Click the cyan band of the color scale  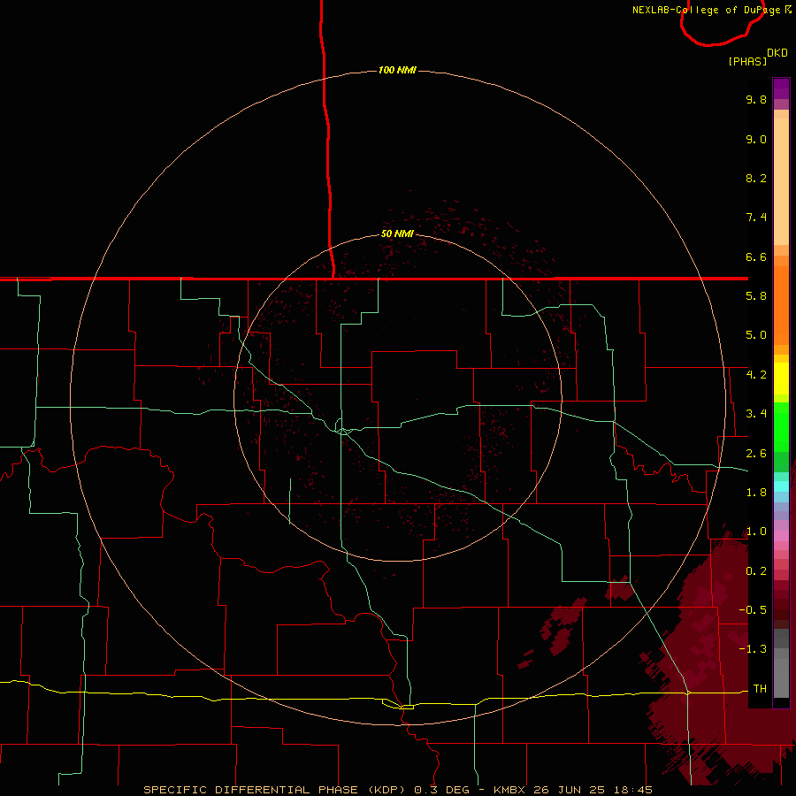[781, 486]
